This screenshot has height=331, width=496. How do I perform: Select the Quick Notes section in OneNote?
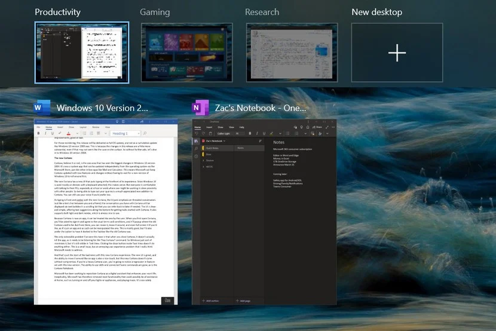[x=218, y=148]
